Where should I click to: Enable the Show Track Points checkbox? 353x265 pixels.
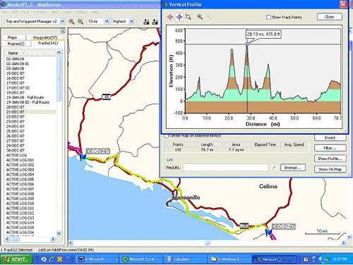point(268,17)
